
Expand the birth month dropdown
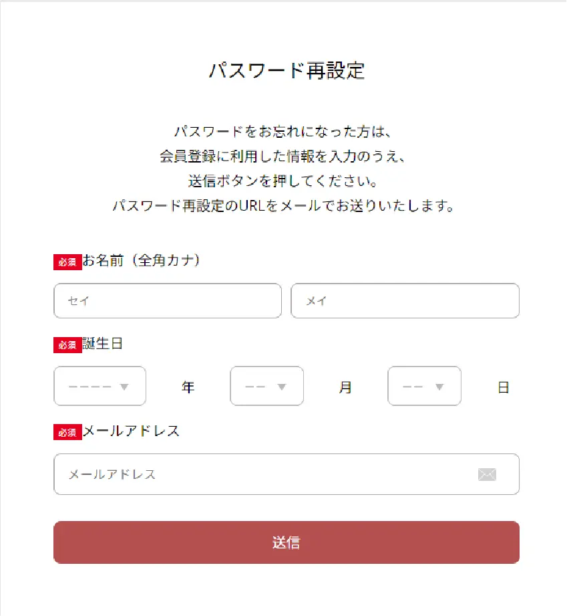(x=266, y=386)
